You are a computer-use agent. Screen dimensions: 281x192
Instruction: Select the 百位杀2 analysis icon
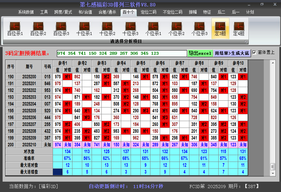[38, 28]
